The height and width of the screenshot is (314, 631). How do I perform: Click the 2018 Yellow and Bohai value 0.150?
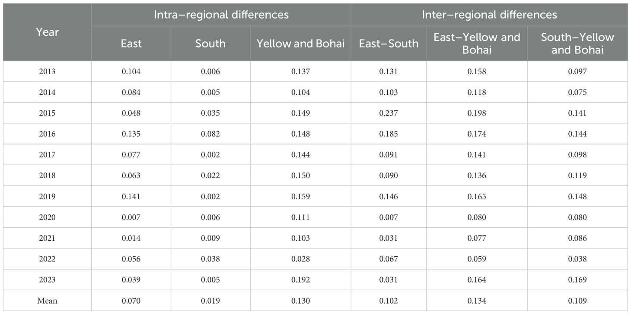tap(300, 176)
